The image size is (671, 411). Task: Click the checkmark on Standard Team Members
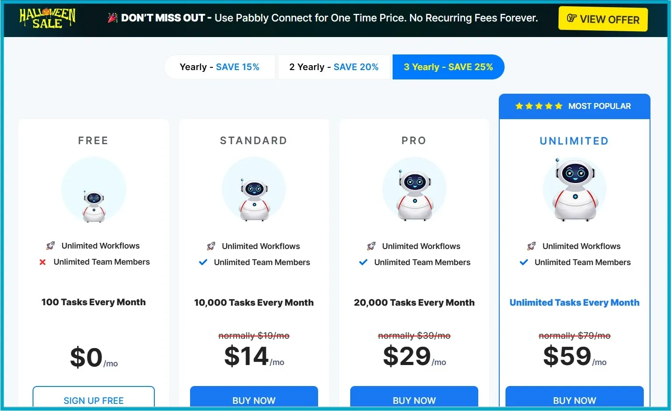[x=203, y=262]
